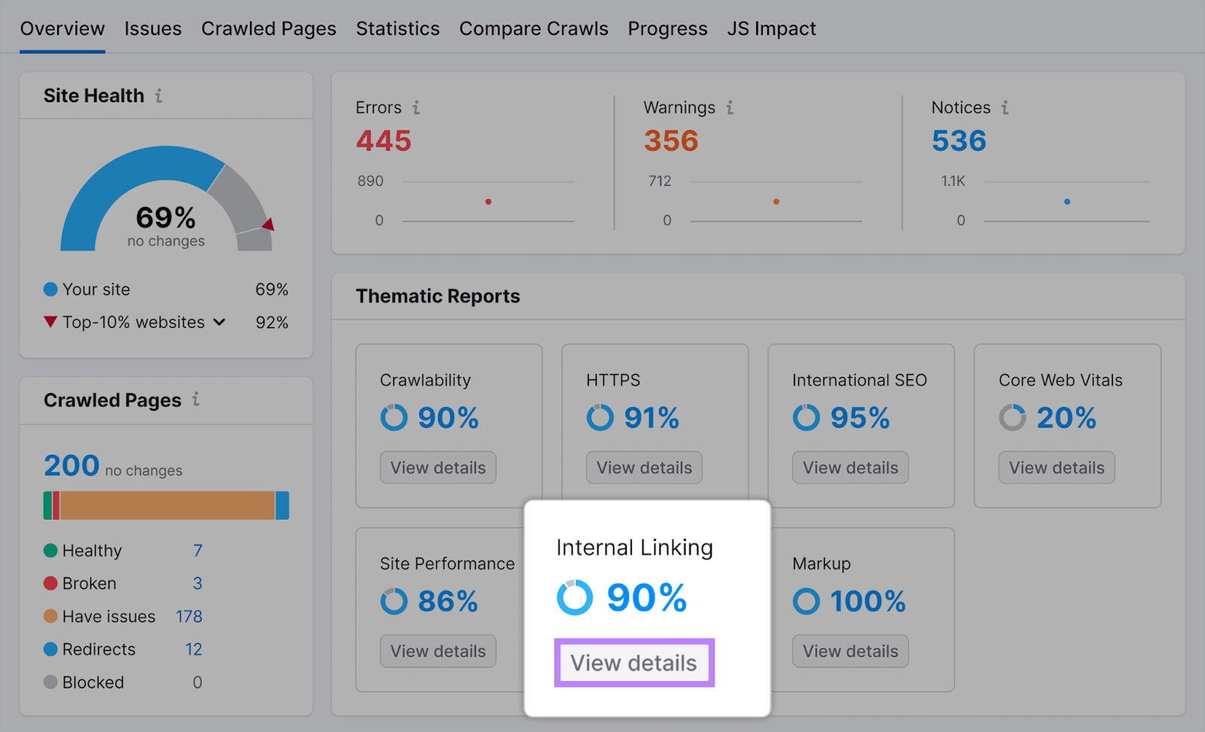Image resolution: width=1205 pixels, height=732 pixels.
Task: View details for International SEO
Action: 850,467
